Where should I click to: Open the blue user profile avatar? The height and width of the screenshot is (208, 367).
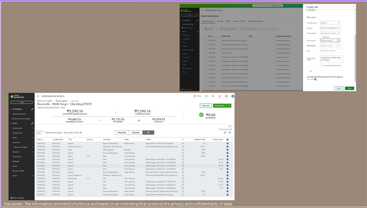pos(233,96)
